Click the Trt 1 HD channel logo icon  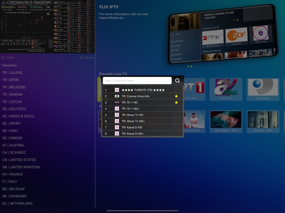pyautogui.click(x=117, y=103)
